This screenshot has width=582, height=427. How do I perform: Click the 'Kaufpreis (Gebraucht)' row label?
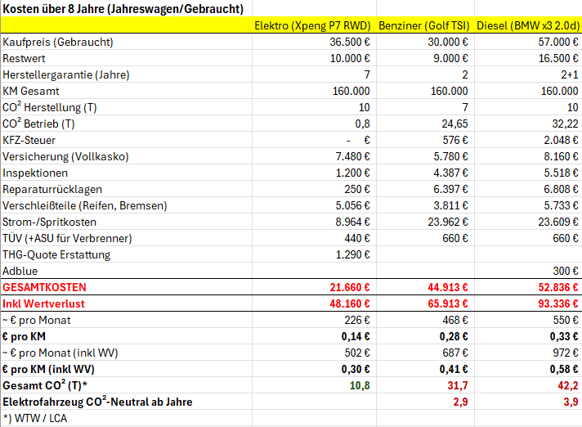(58, 42)
